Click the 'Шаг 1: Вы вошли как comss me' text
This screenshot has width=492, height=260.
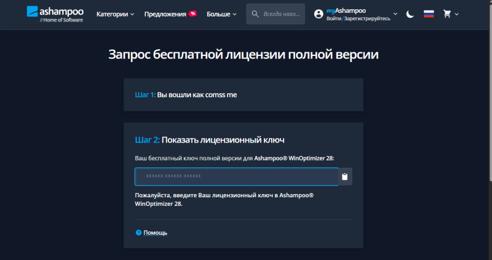click(x=186, y=95)
